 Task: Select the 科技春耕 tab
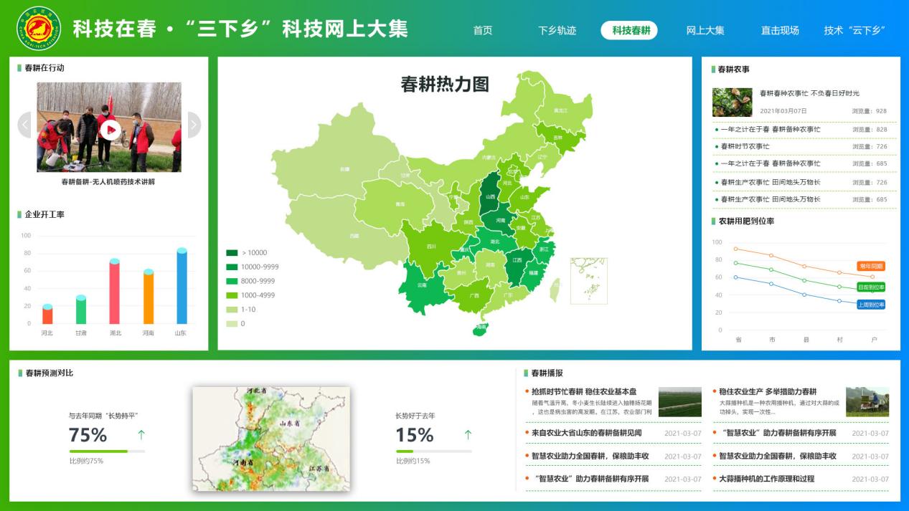(631, 30)
